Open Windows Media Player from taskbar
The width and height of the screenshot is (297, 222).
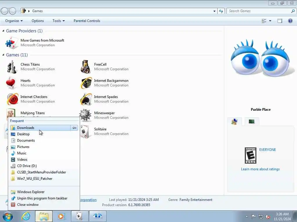click(x=61, y=216)
